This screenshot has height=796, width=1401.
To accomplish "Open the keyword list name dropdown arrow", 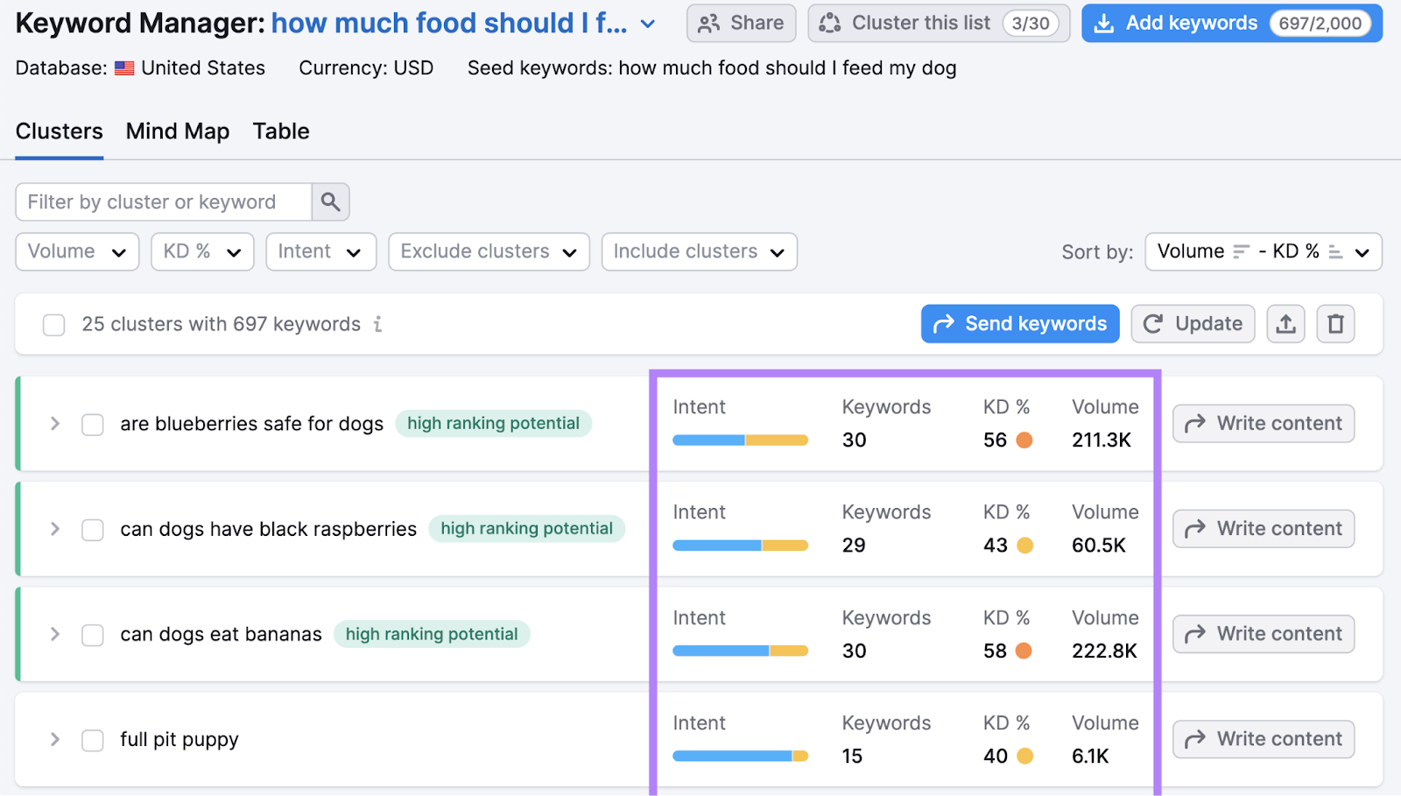I will (648, 25).
